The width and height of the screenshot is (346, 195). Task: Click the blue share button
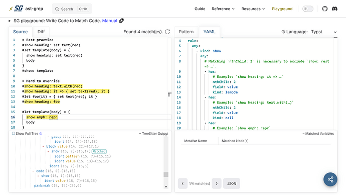tap(330, 179)
